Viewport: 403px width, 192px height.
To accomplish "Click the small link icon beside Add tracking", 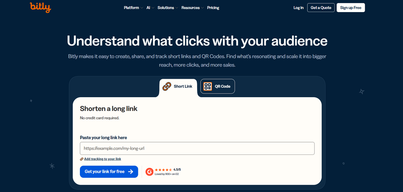I will 82,159.
